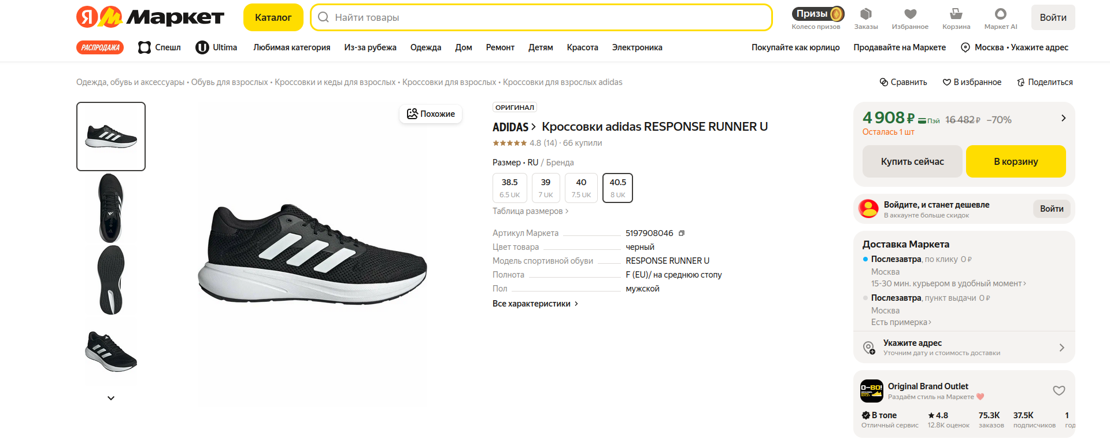This screenshot has height=439, width=1110.
Task: Open the Одежда category menu
Action: click(425, 47)
